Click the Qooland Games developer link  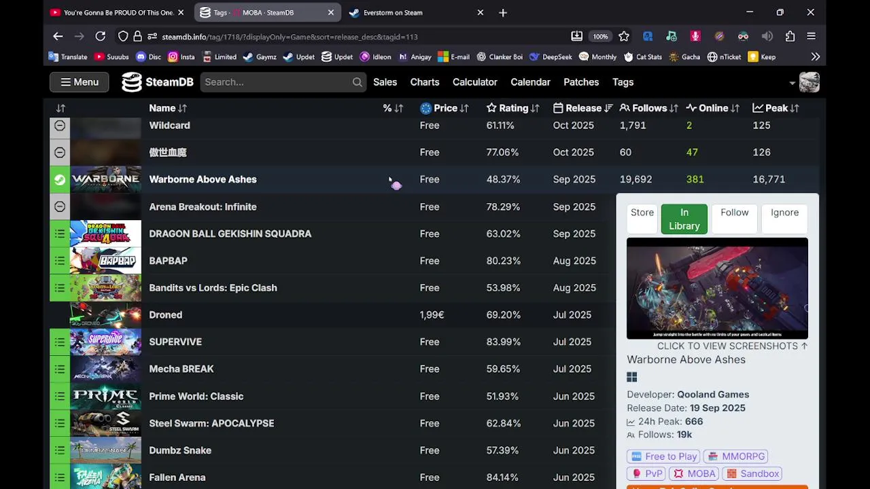(713, 395)
